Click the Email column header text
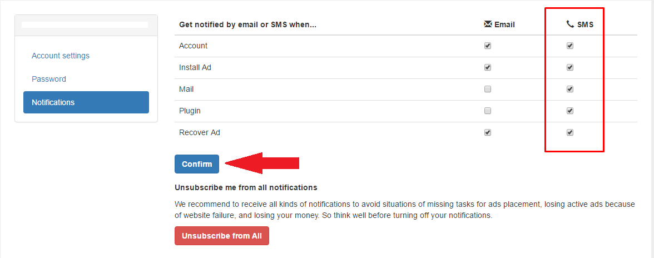Viewport: 654px width, 258px height. 505,24
